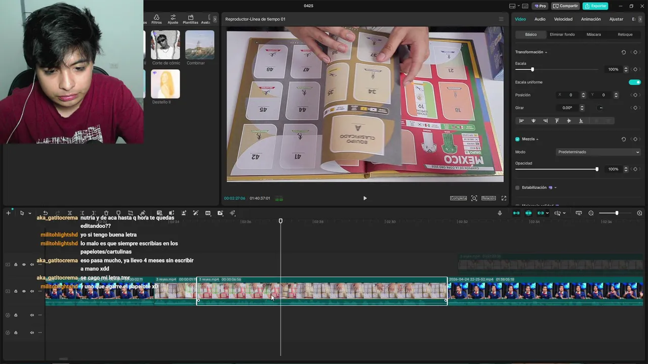Select the Eliminar fondo sub-tab
The height and width of the screenshot is (364, 648).
tap(562, 34)
